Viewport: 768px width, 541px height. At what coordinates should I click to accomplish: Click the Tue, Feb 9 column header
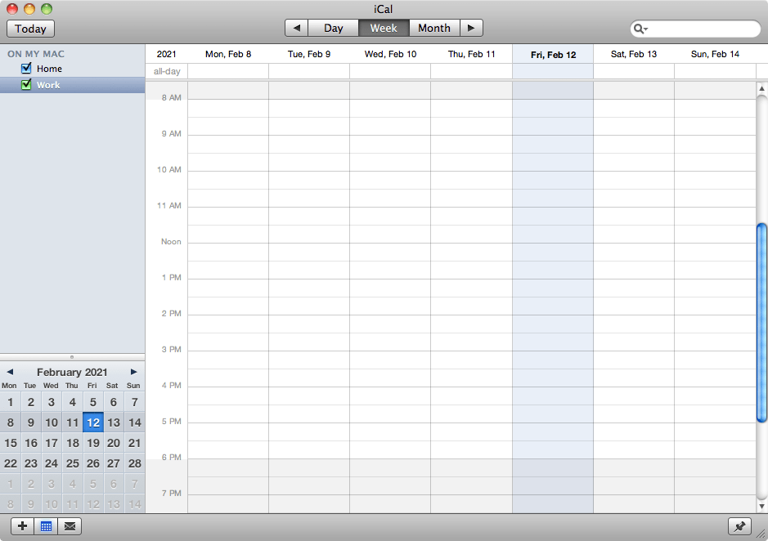click(x=309, y=54)
